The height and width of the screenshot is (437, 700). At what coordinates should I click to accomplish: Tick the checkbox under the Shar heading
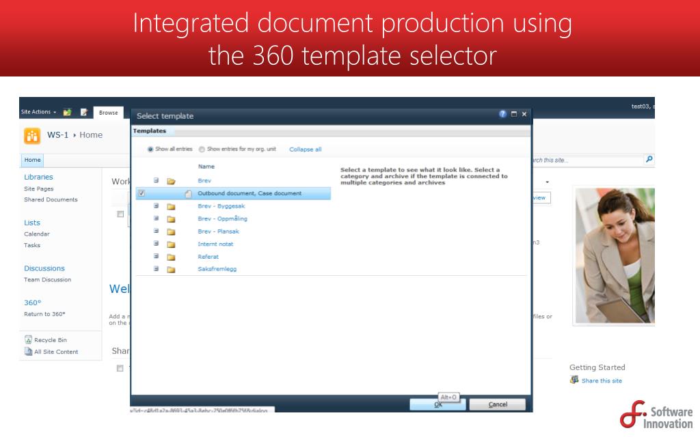tap(120, 368)
